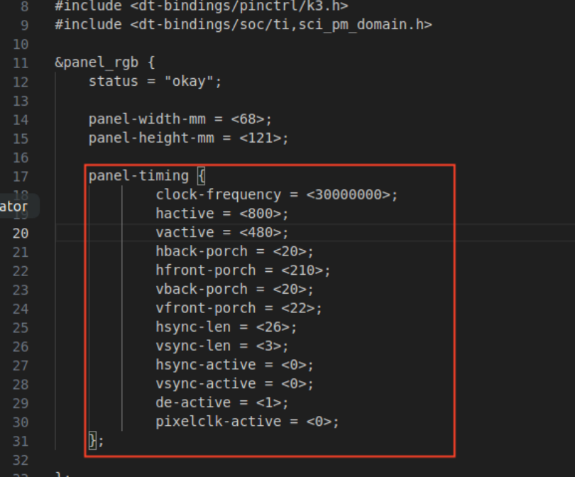The width and height of the screenshot is (575, 477).
Task: Click the hfront-porch value 210
Action: (x=302, y=270)
